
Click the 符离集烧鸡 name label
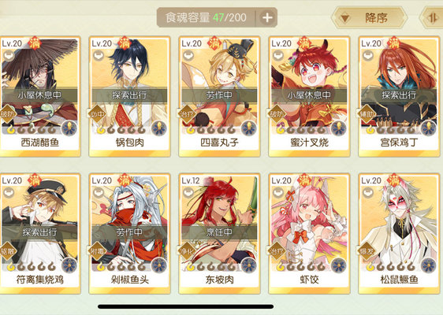coord(40,280)
